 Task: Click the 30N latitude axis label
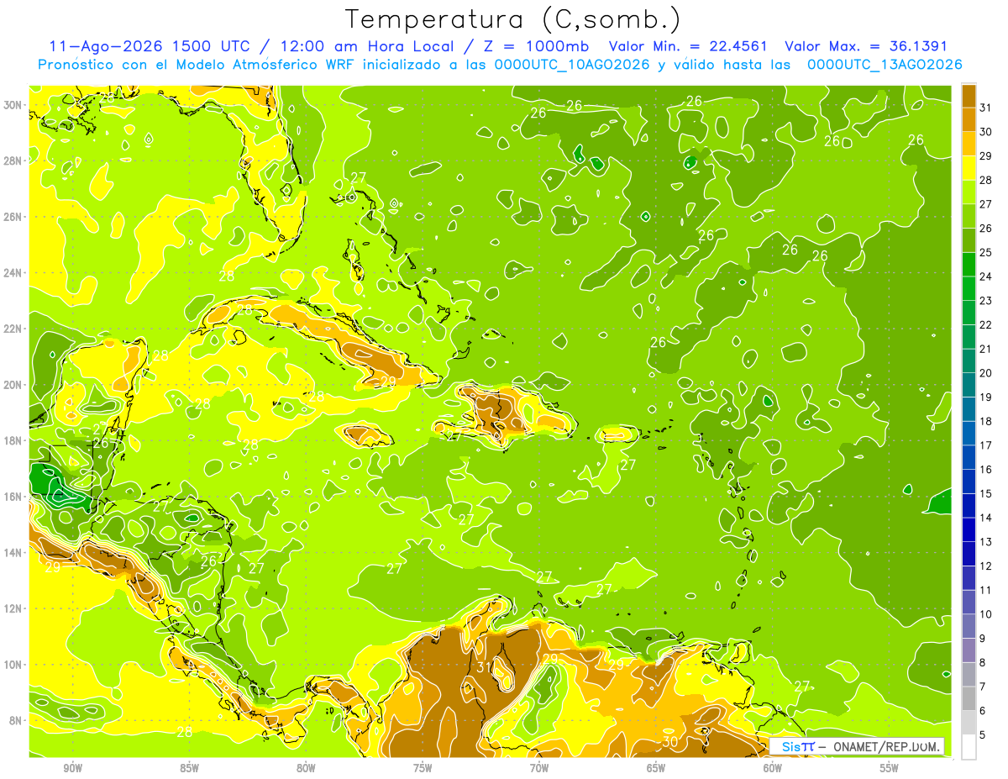click(x=13, y=104)
